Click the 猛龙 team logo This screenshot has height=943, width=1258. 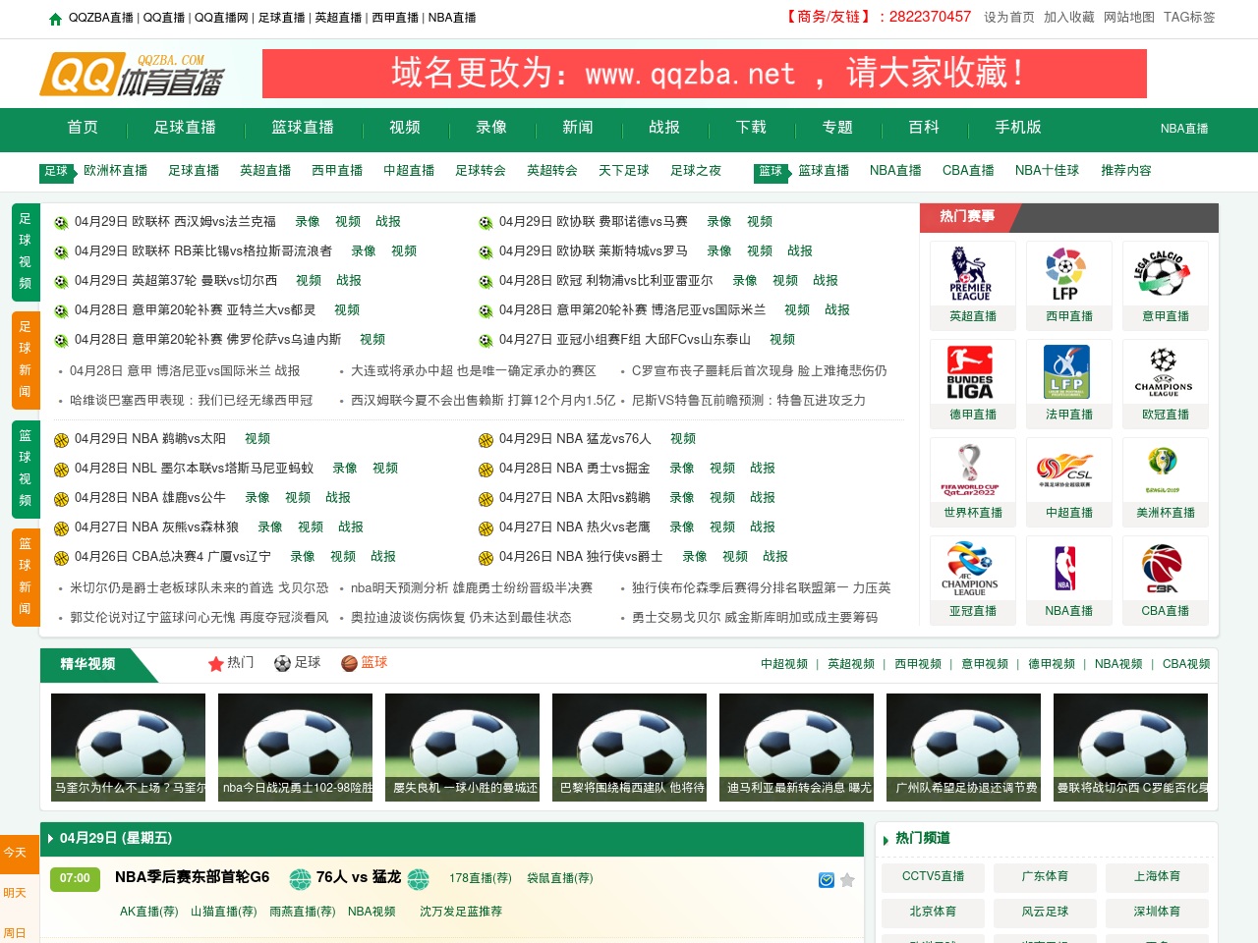419,878
